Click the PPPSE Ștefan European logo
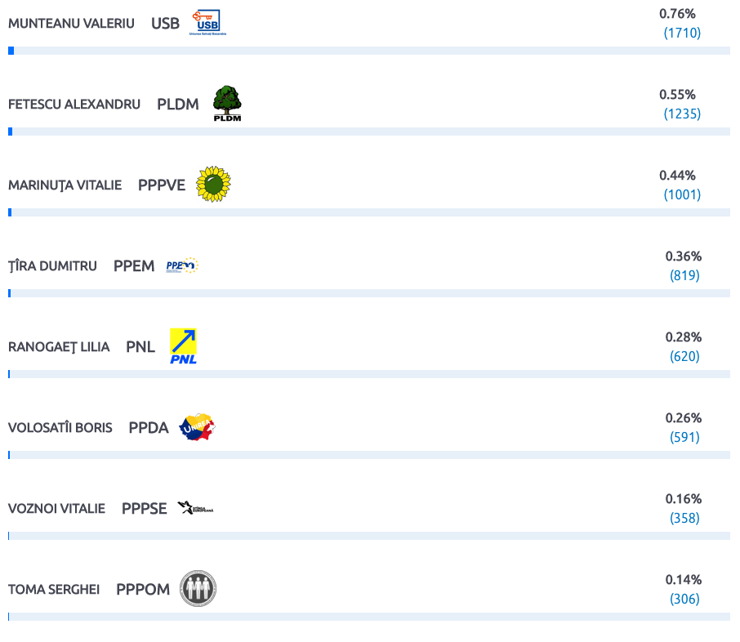 click(195, 508)
